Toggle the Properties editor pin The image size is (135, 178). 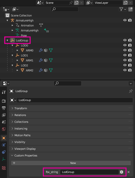tap(131, 91)
